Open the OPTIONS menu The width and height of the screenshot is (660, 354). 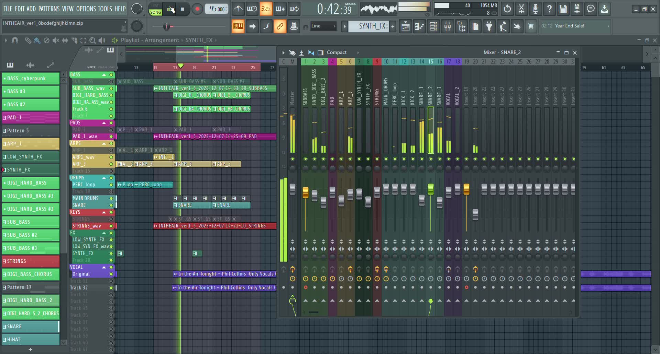tap(86, 9)
